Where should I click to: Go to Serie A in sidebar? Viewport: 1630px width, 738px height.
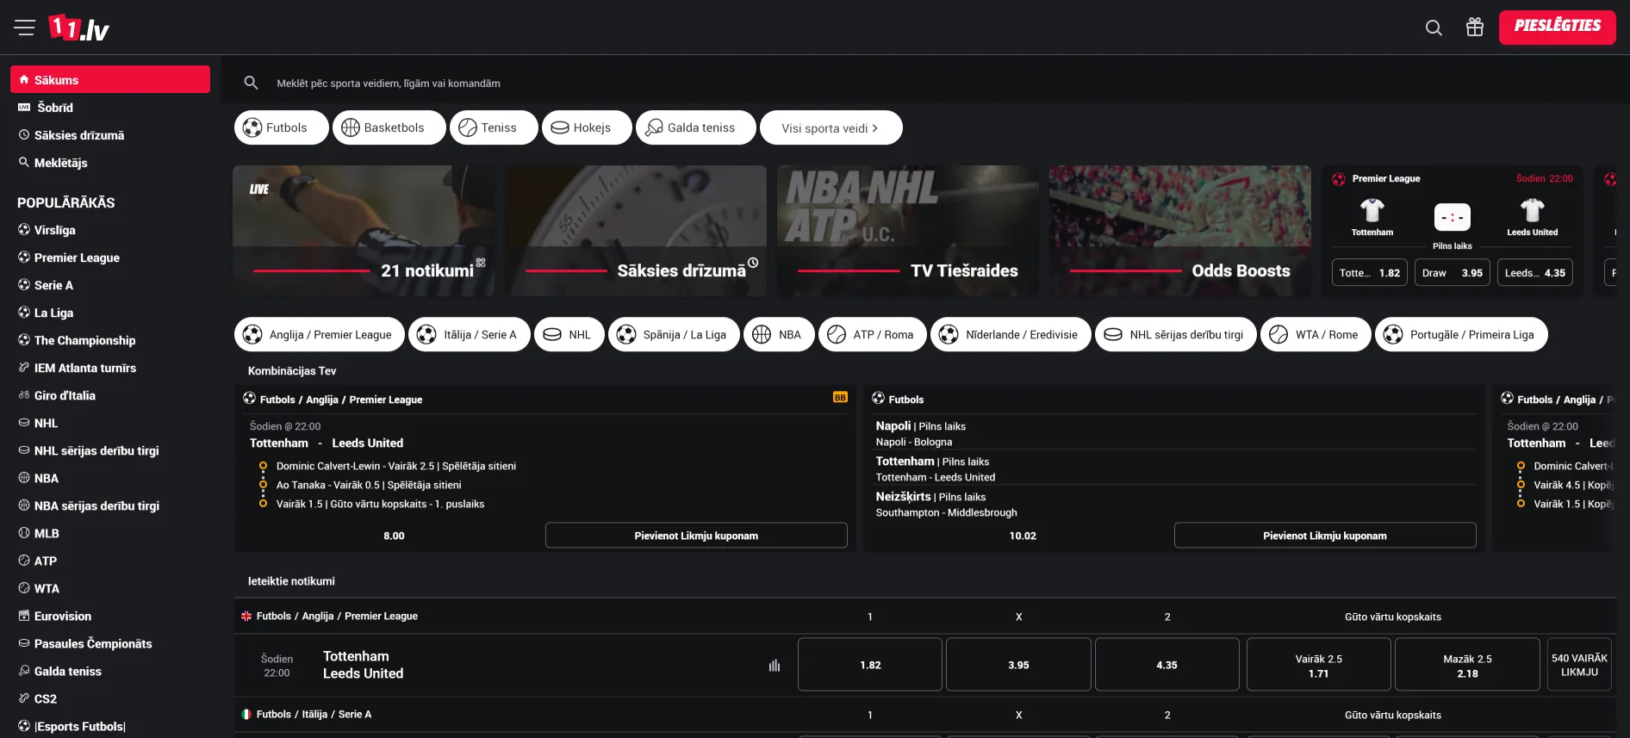tap(110, 285)
